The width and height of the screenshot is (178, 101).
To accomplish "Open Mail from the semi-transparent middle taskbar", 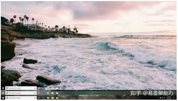I will click(x=57, y=93).
